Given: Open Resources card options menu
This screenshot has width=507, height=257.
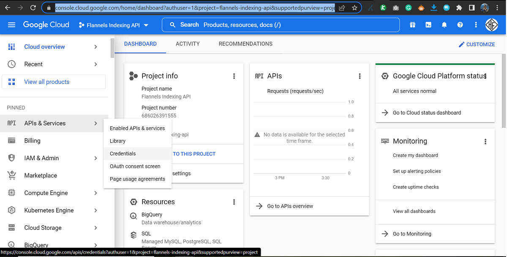Looking at the screenshot, I should pyautogui.click(x=234, y=202).
